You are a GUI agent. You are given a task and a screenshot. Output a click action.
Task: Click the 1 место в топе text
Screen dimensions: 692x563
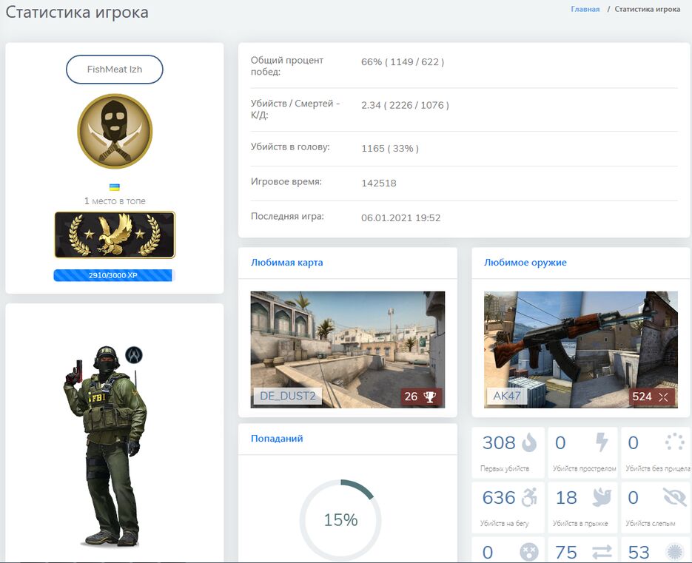point(115,201)
